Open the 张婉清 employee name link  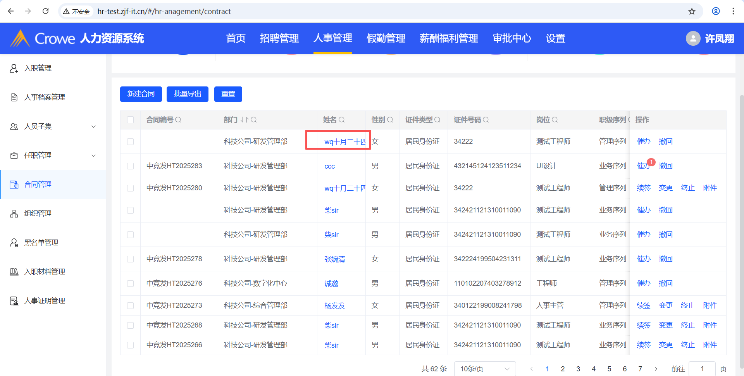334,259
